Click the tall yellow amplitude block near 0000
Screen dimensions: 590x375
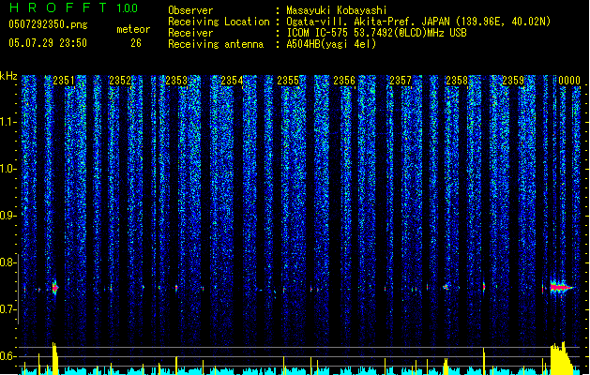[x=562, y=358]
